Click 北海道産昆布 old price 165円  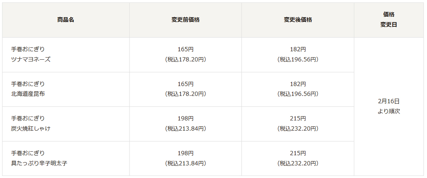tap(185, 84)
